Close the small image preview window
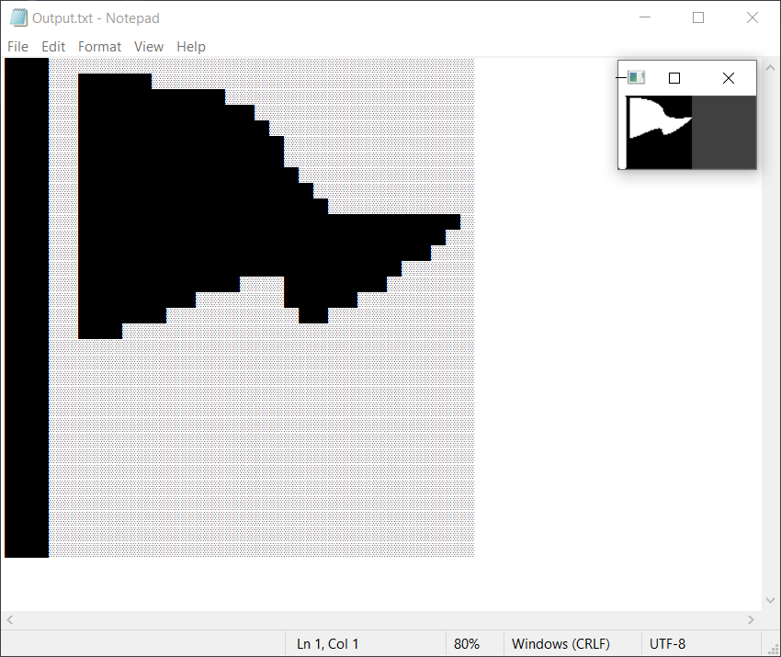The height and width of the screenshot is (657, 781). click(x=729, y=78)
